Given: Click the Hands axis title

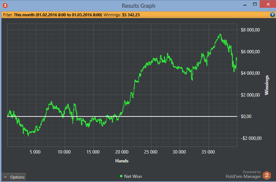Looking at the screenshot, I should point(122,161).
